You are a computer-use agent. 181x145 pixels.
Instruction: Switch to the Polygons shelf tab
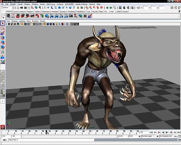pyautogui.click(x=30, y=12)
